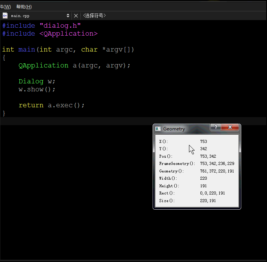Click the Geometry dialog window icon
Viewport: 267px width, 262px height.
158,129
